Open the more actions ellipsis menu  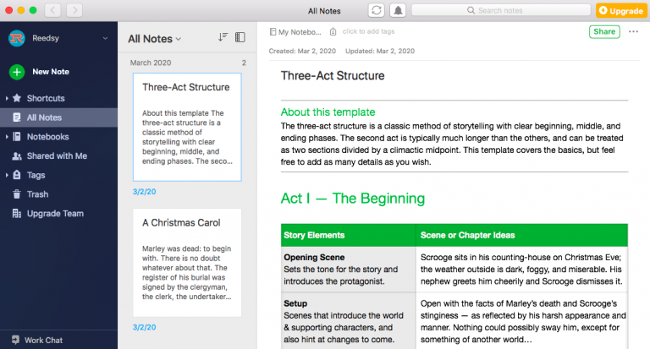click(633, 31)
